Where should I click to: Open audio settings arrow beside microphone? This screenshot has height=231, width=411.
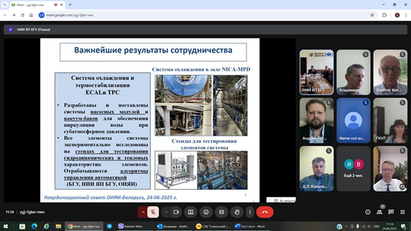pyautogui.click(x=143, y=212)
